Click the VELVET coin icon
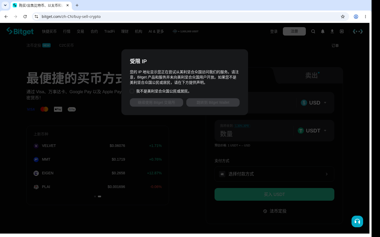This screenshot has height=237, width=380. (x=36, y=146)
